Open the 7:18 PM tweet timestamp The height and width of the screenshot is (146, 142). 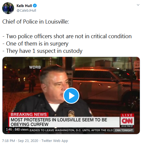[x=8, y=141]
